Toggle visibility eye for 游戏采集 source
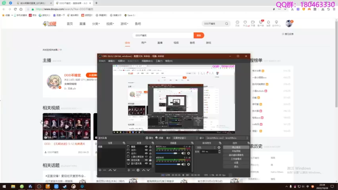The width and height of the screenshot is (338, 190). [146, 160]
